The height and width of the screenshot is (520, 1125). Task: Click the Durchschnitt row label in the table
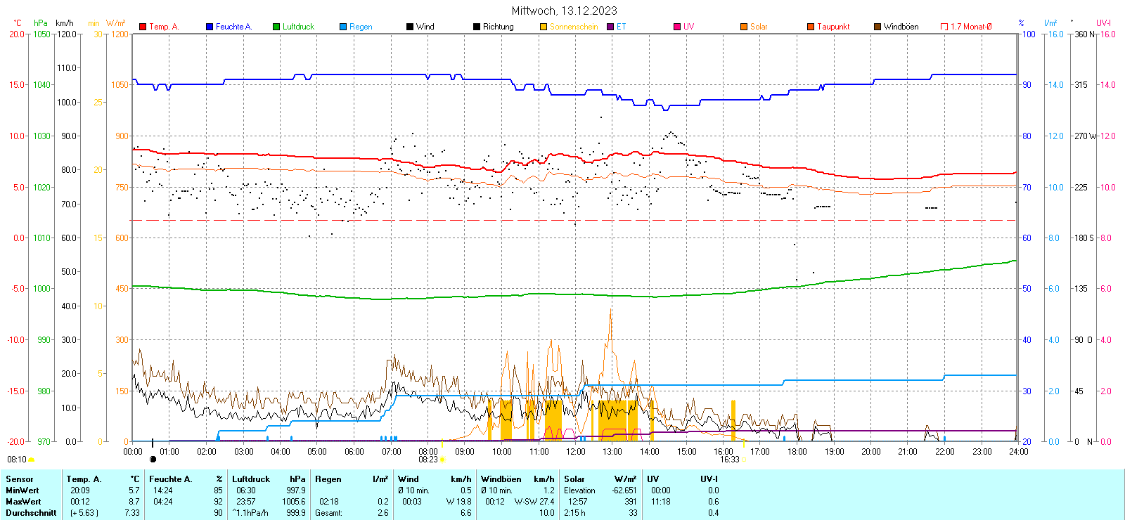tap(31, 513)
